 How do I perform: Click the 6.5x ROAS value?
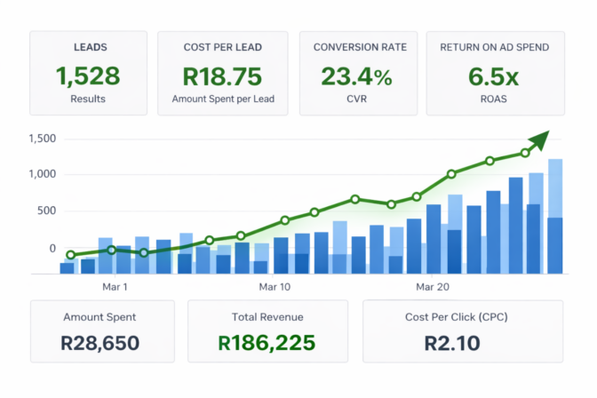tap(493, 76)
